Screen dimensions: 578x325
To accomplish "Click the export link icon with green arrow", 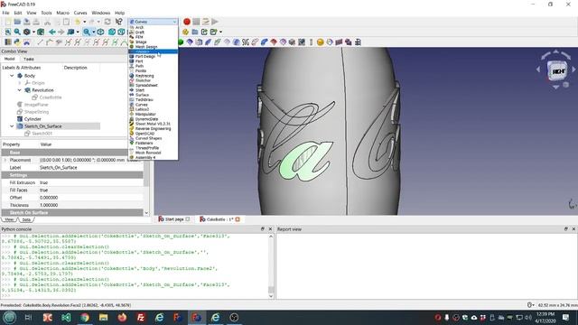I will click(x=204, y=32).
